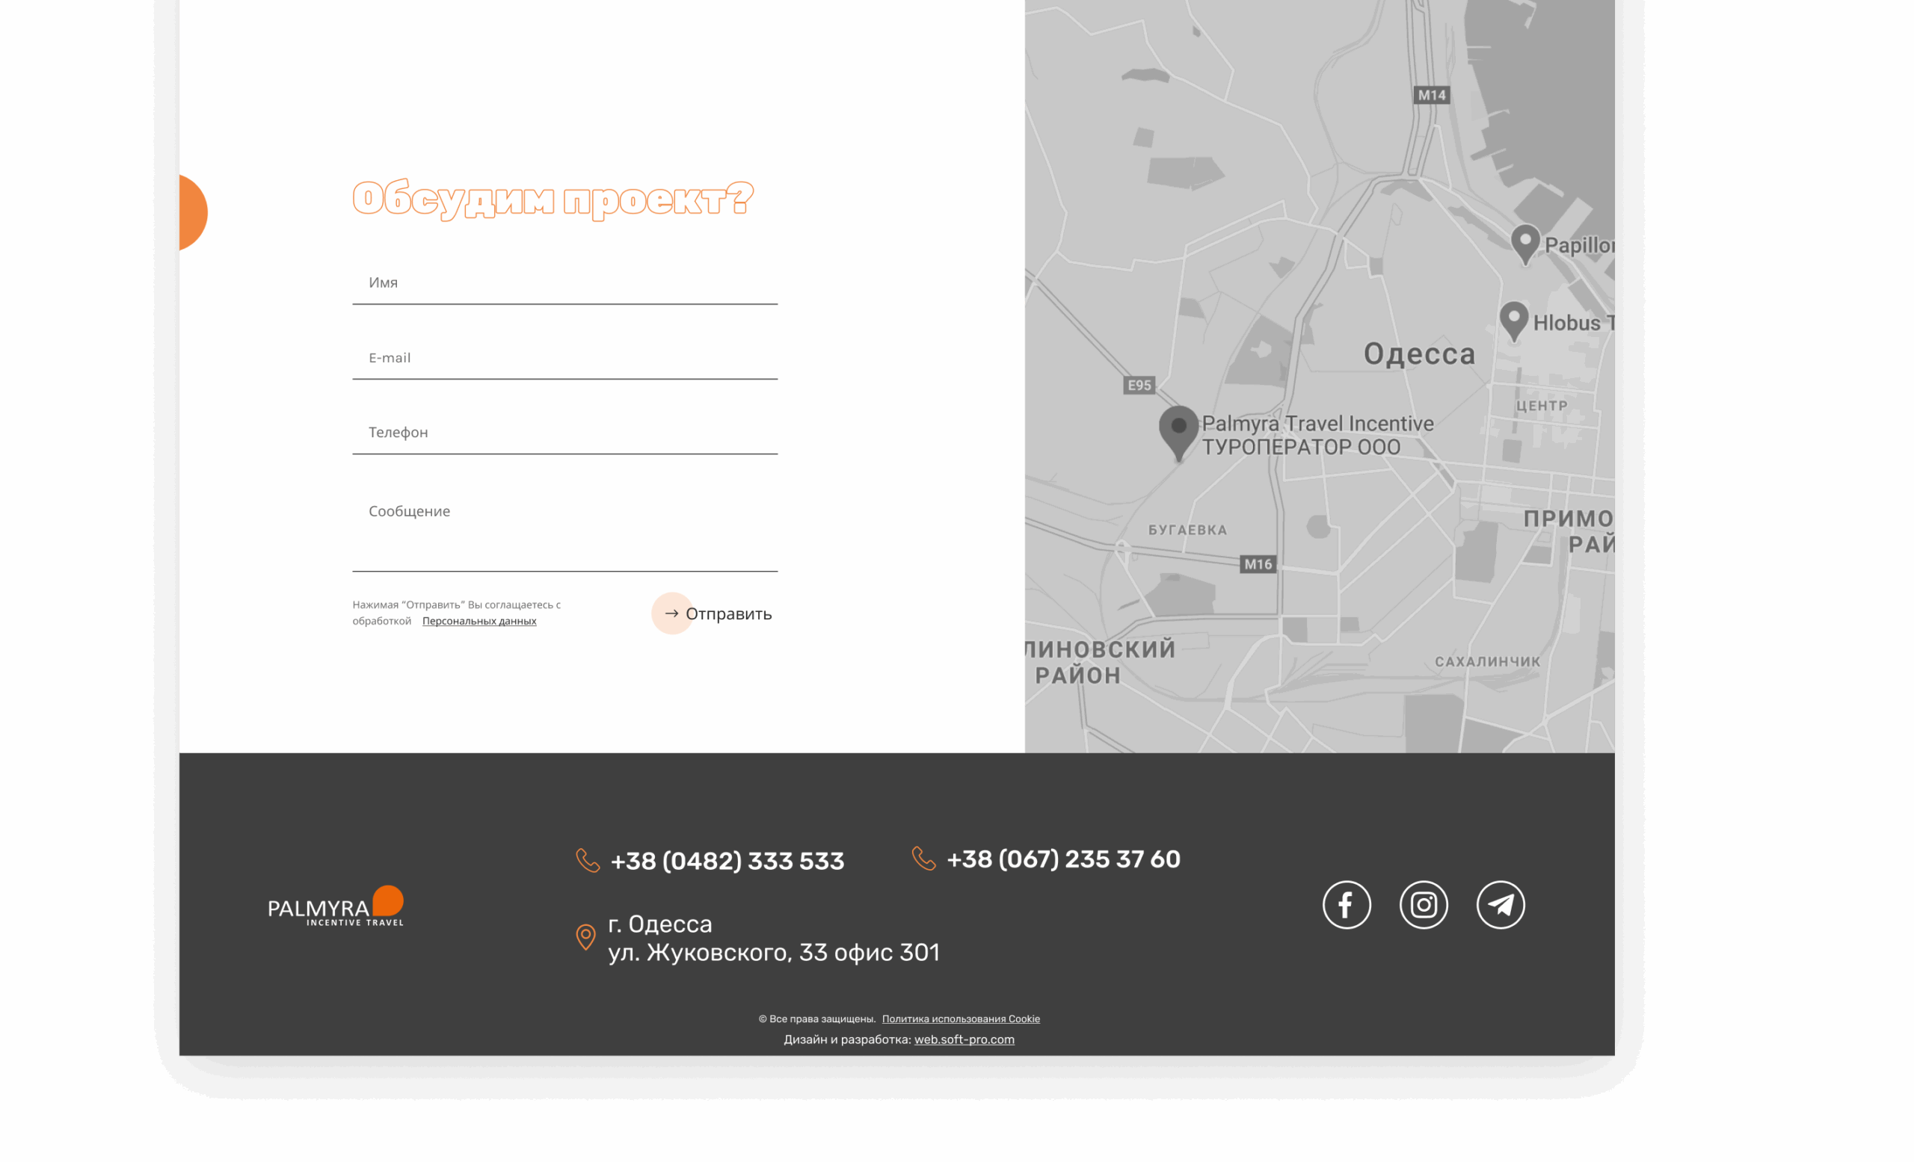Viewport: 1914px width, 1162px height.
Task: Click the Hlobus map marker
Action: (1513, 319)
